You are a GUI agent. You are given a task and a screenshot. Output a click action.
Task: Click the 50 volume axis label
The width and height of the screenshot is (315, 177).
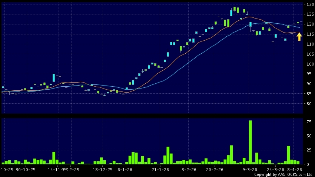point(308,136)
